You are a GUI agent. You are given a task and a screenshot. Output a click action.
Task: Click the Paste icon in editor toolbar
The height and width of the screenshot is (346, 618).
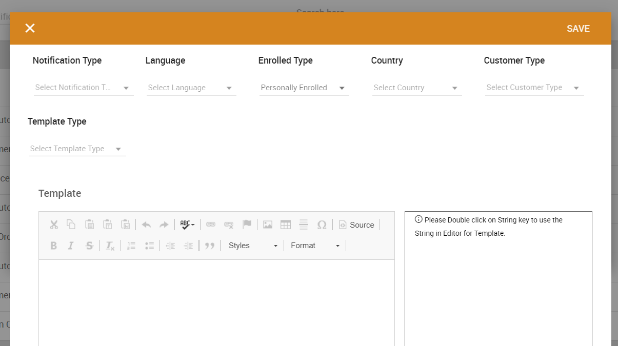click(x=89, y=225)
